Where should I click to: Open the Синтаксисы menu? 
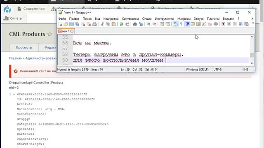tap(130, 18)
